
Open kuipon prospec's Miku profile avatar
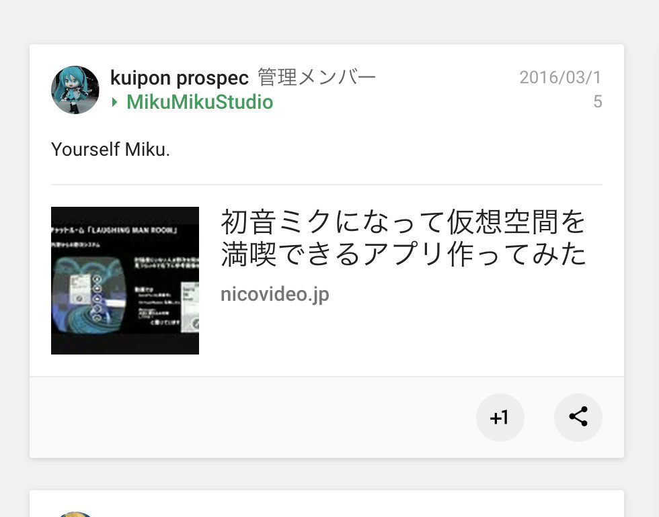pos(75,90)
